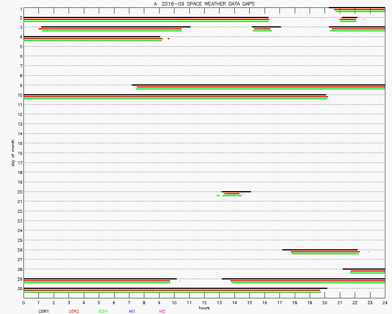This screenshot has width=392, height=314.
Task: Select the blue HI1 legend label
Action: (132, 311)
